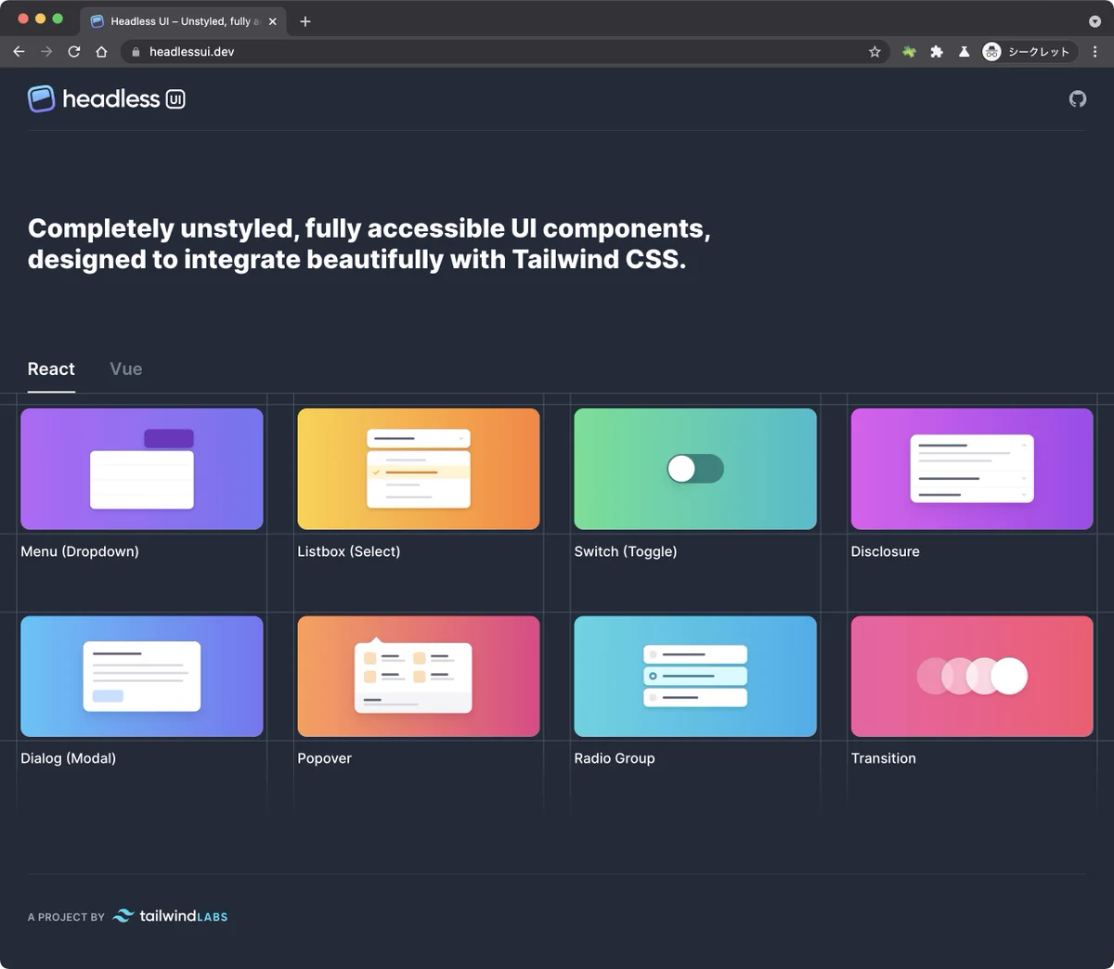
Task: View site information via the lock icon
Action: [x=136, y=52]
